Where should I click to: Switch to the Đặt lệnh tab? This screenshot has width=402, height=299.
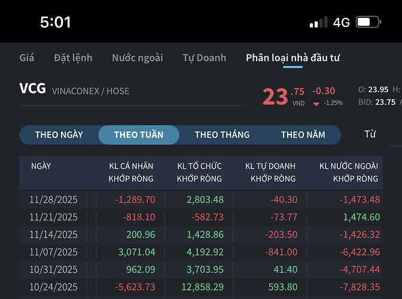tap(73, 58)
